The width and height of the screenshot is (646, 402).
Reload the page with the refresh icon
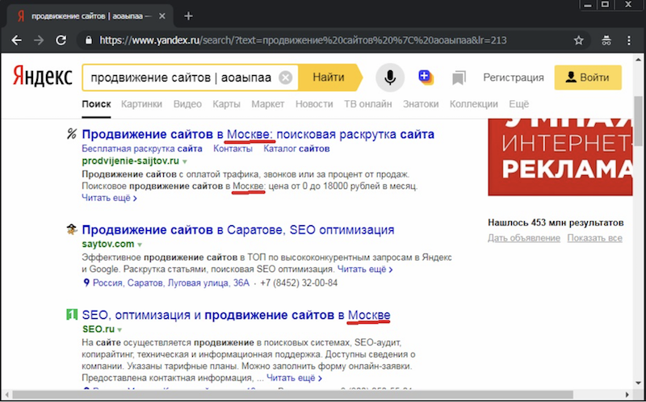61,40
